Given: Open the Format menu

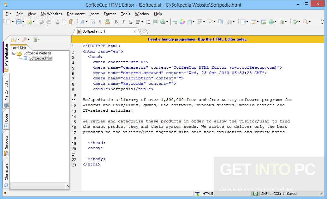Looking at the screenshot, I should 110,14.
